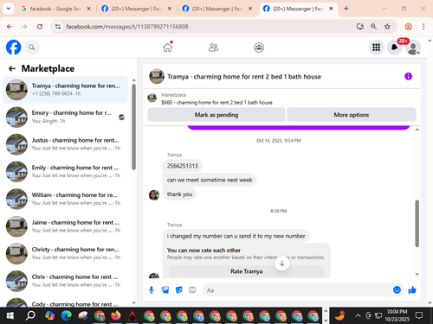
Task: View site information icon in address bar
Action: [x=58, y=27]
